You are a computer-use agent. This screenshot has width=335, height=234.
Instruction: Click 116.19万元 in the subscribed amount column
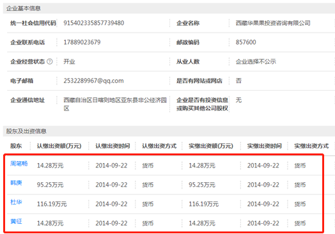(52, 204)
